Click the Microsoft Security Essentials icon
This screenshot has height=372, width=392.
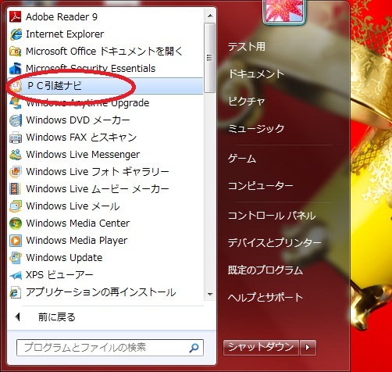coord(16,69)
